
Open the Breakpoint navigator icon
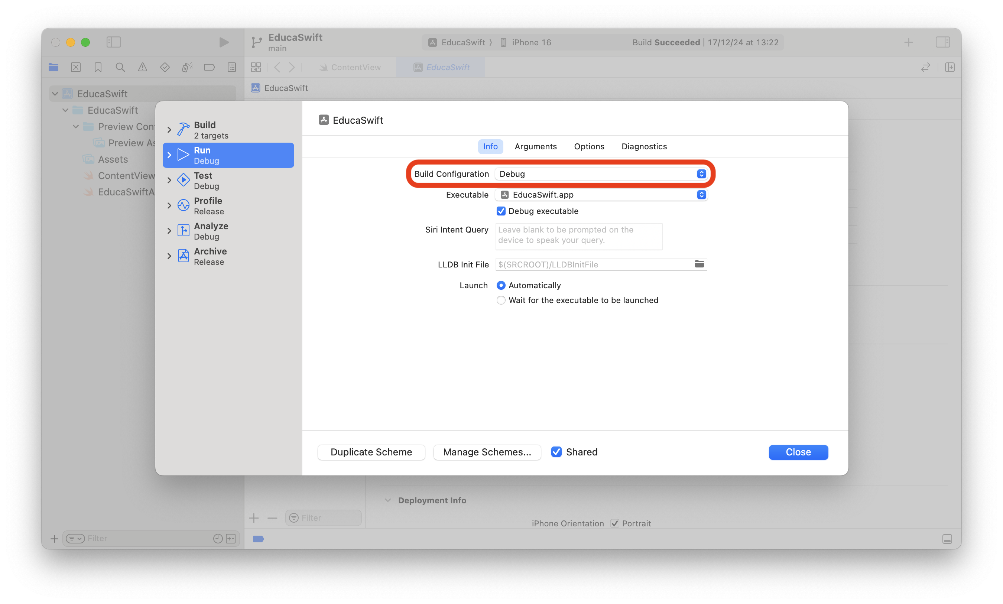(209, 67)
